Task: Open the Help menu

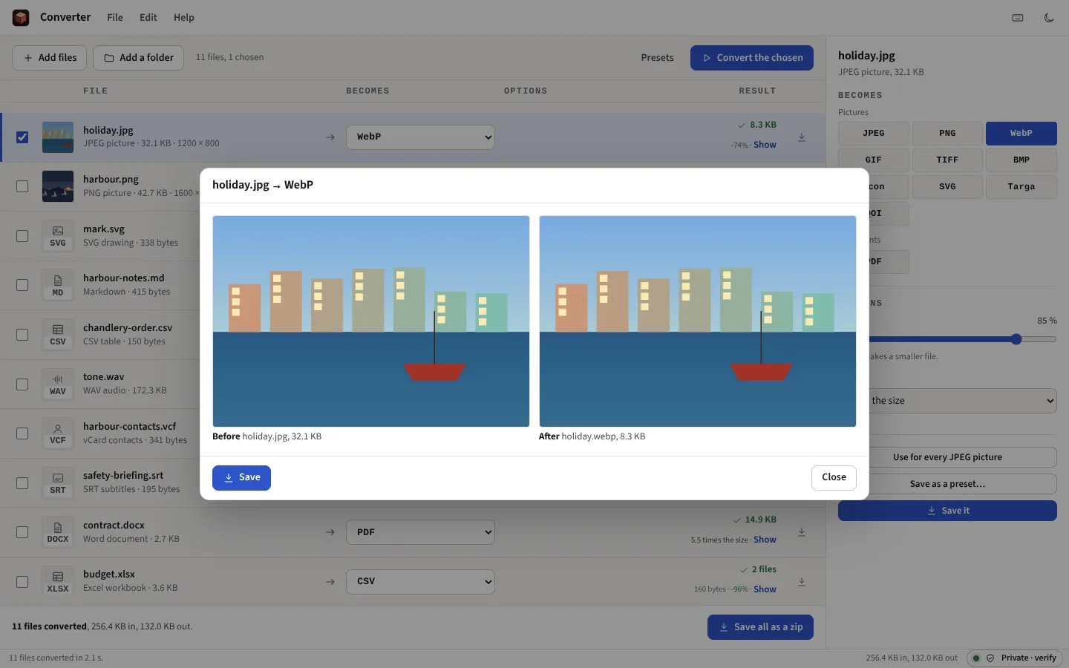Action: (184, 18)
